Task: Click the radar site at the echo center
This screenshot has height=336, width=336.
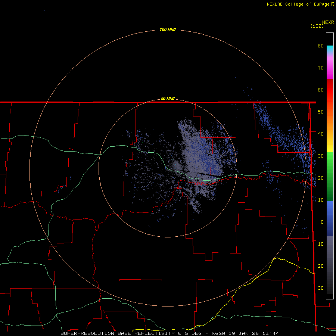Action: (167, 168)
